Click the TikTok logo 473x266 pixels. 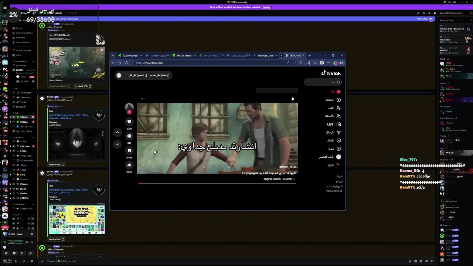click(x=331, y=73)
